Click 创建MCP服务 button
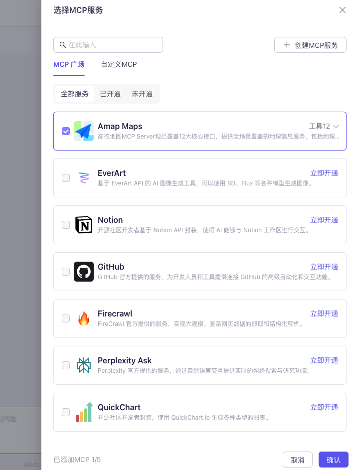The height and width of the screenshot is (470, 356). click(x=311, y=45)
